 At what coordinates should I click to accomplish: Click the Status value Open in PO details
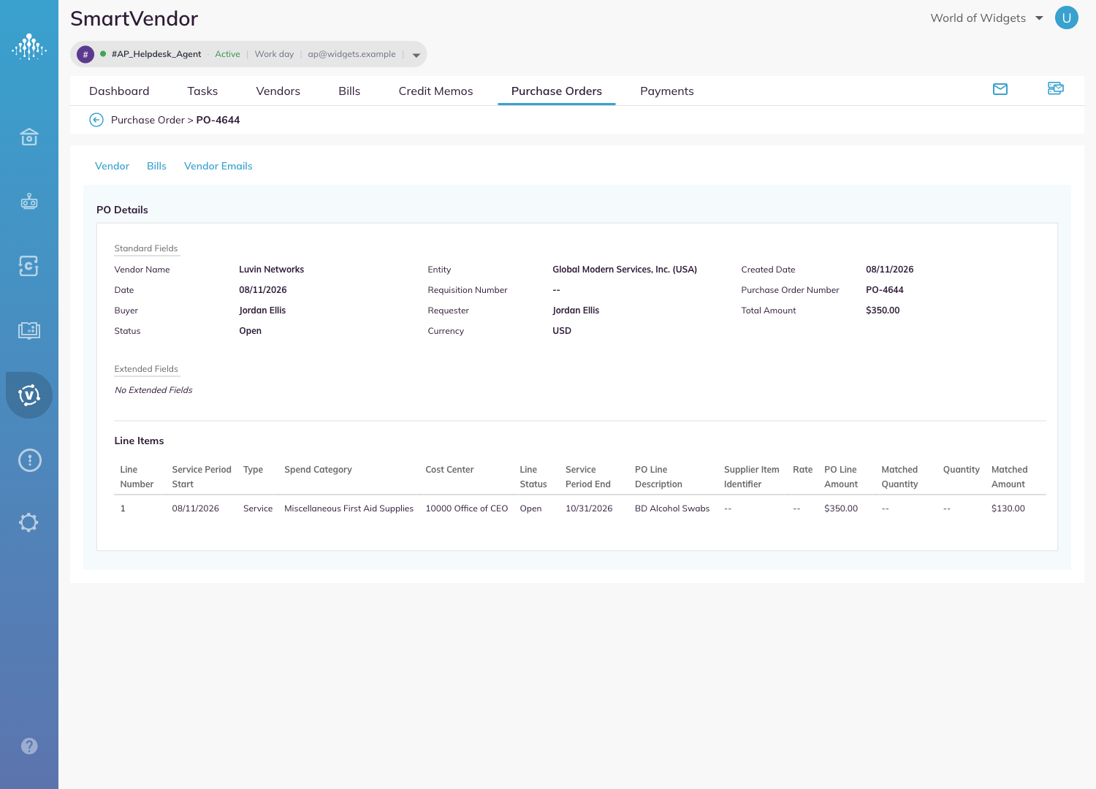click(250, 331)
